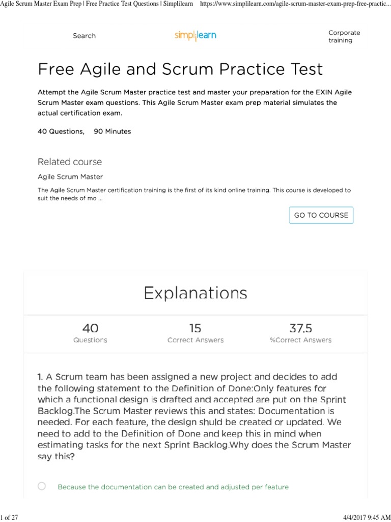Viewport: 391px width, 522px height.
Task: Open the Agile Scrum Master related course
Action: click(x=70, y=177)
